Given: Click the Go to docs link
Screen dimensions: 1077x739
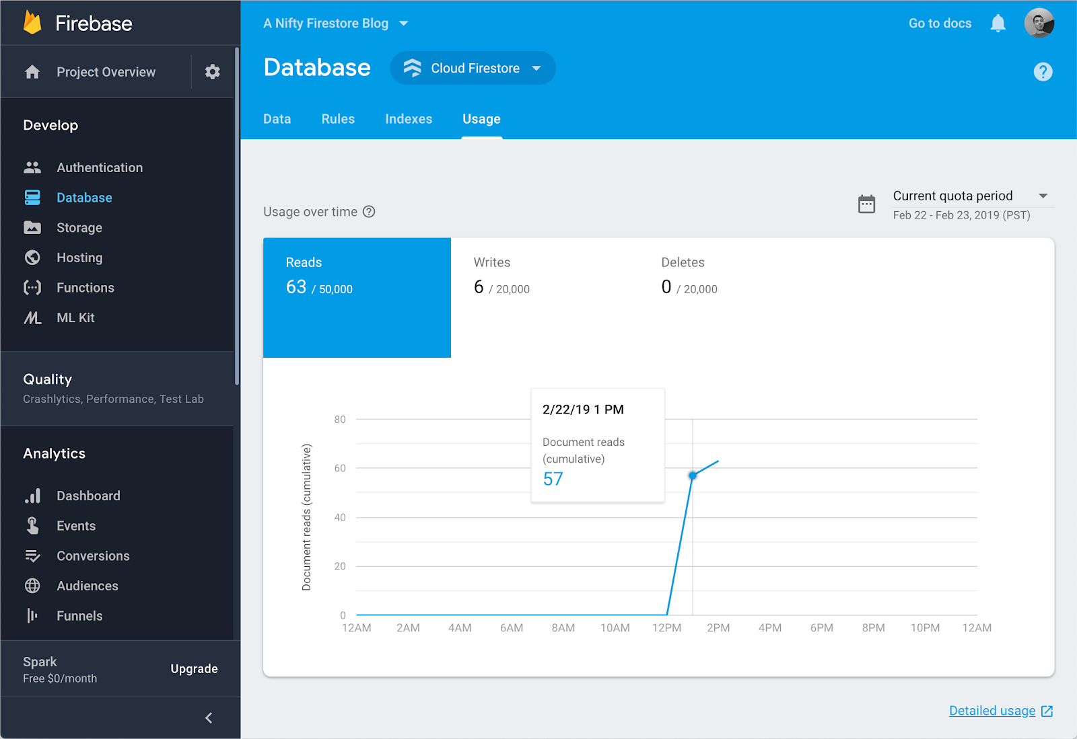Looking at the screenshot, I should pyautogui.click(x=940, y=24).
